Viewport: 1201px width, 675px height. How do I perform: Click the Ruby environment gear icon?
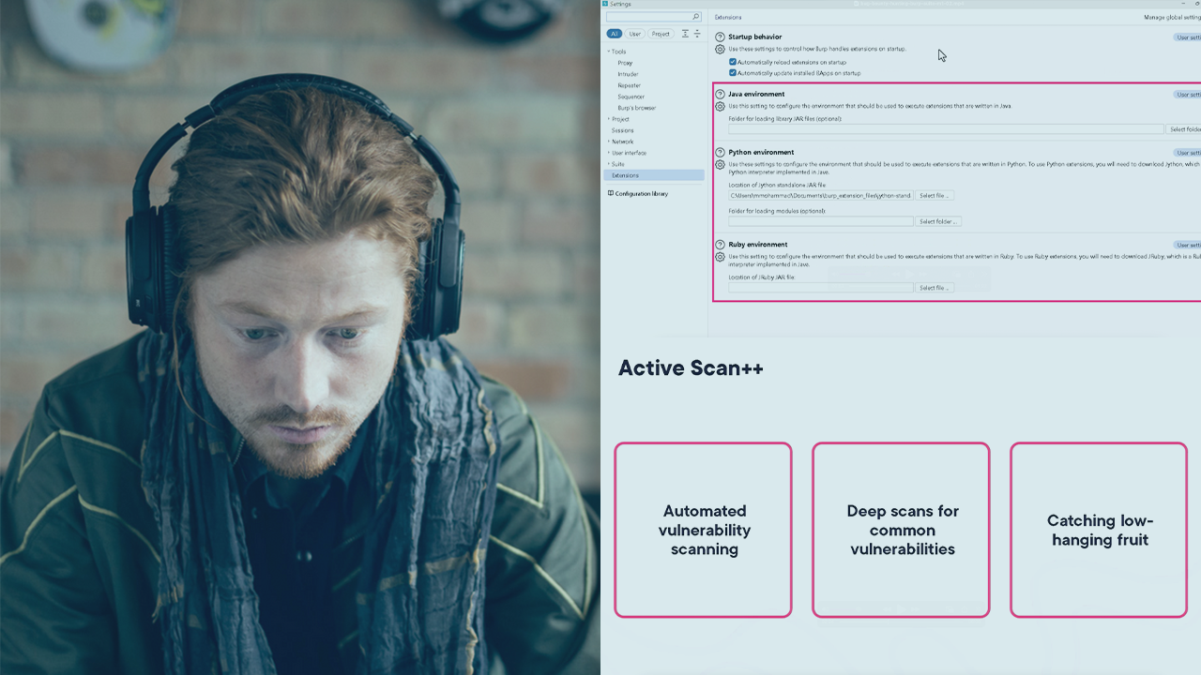720,257
